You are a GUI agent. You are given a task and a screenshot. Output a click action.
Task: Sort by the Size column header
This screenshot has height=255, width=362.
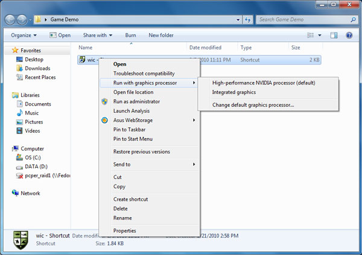pos(305,48)
